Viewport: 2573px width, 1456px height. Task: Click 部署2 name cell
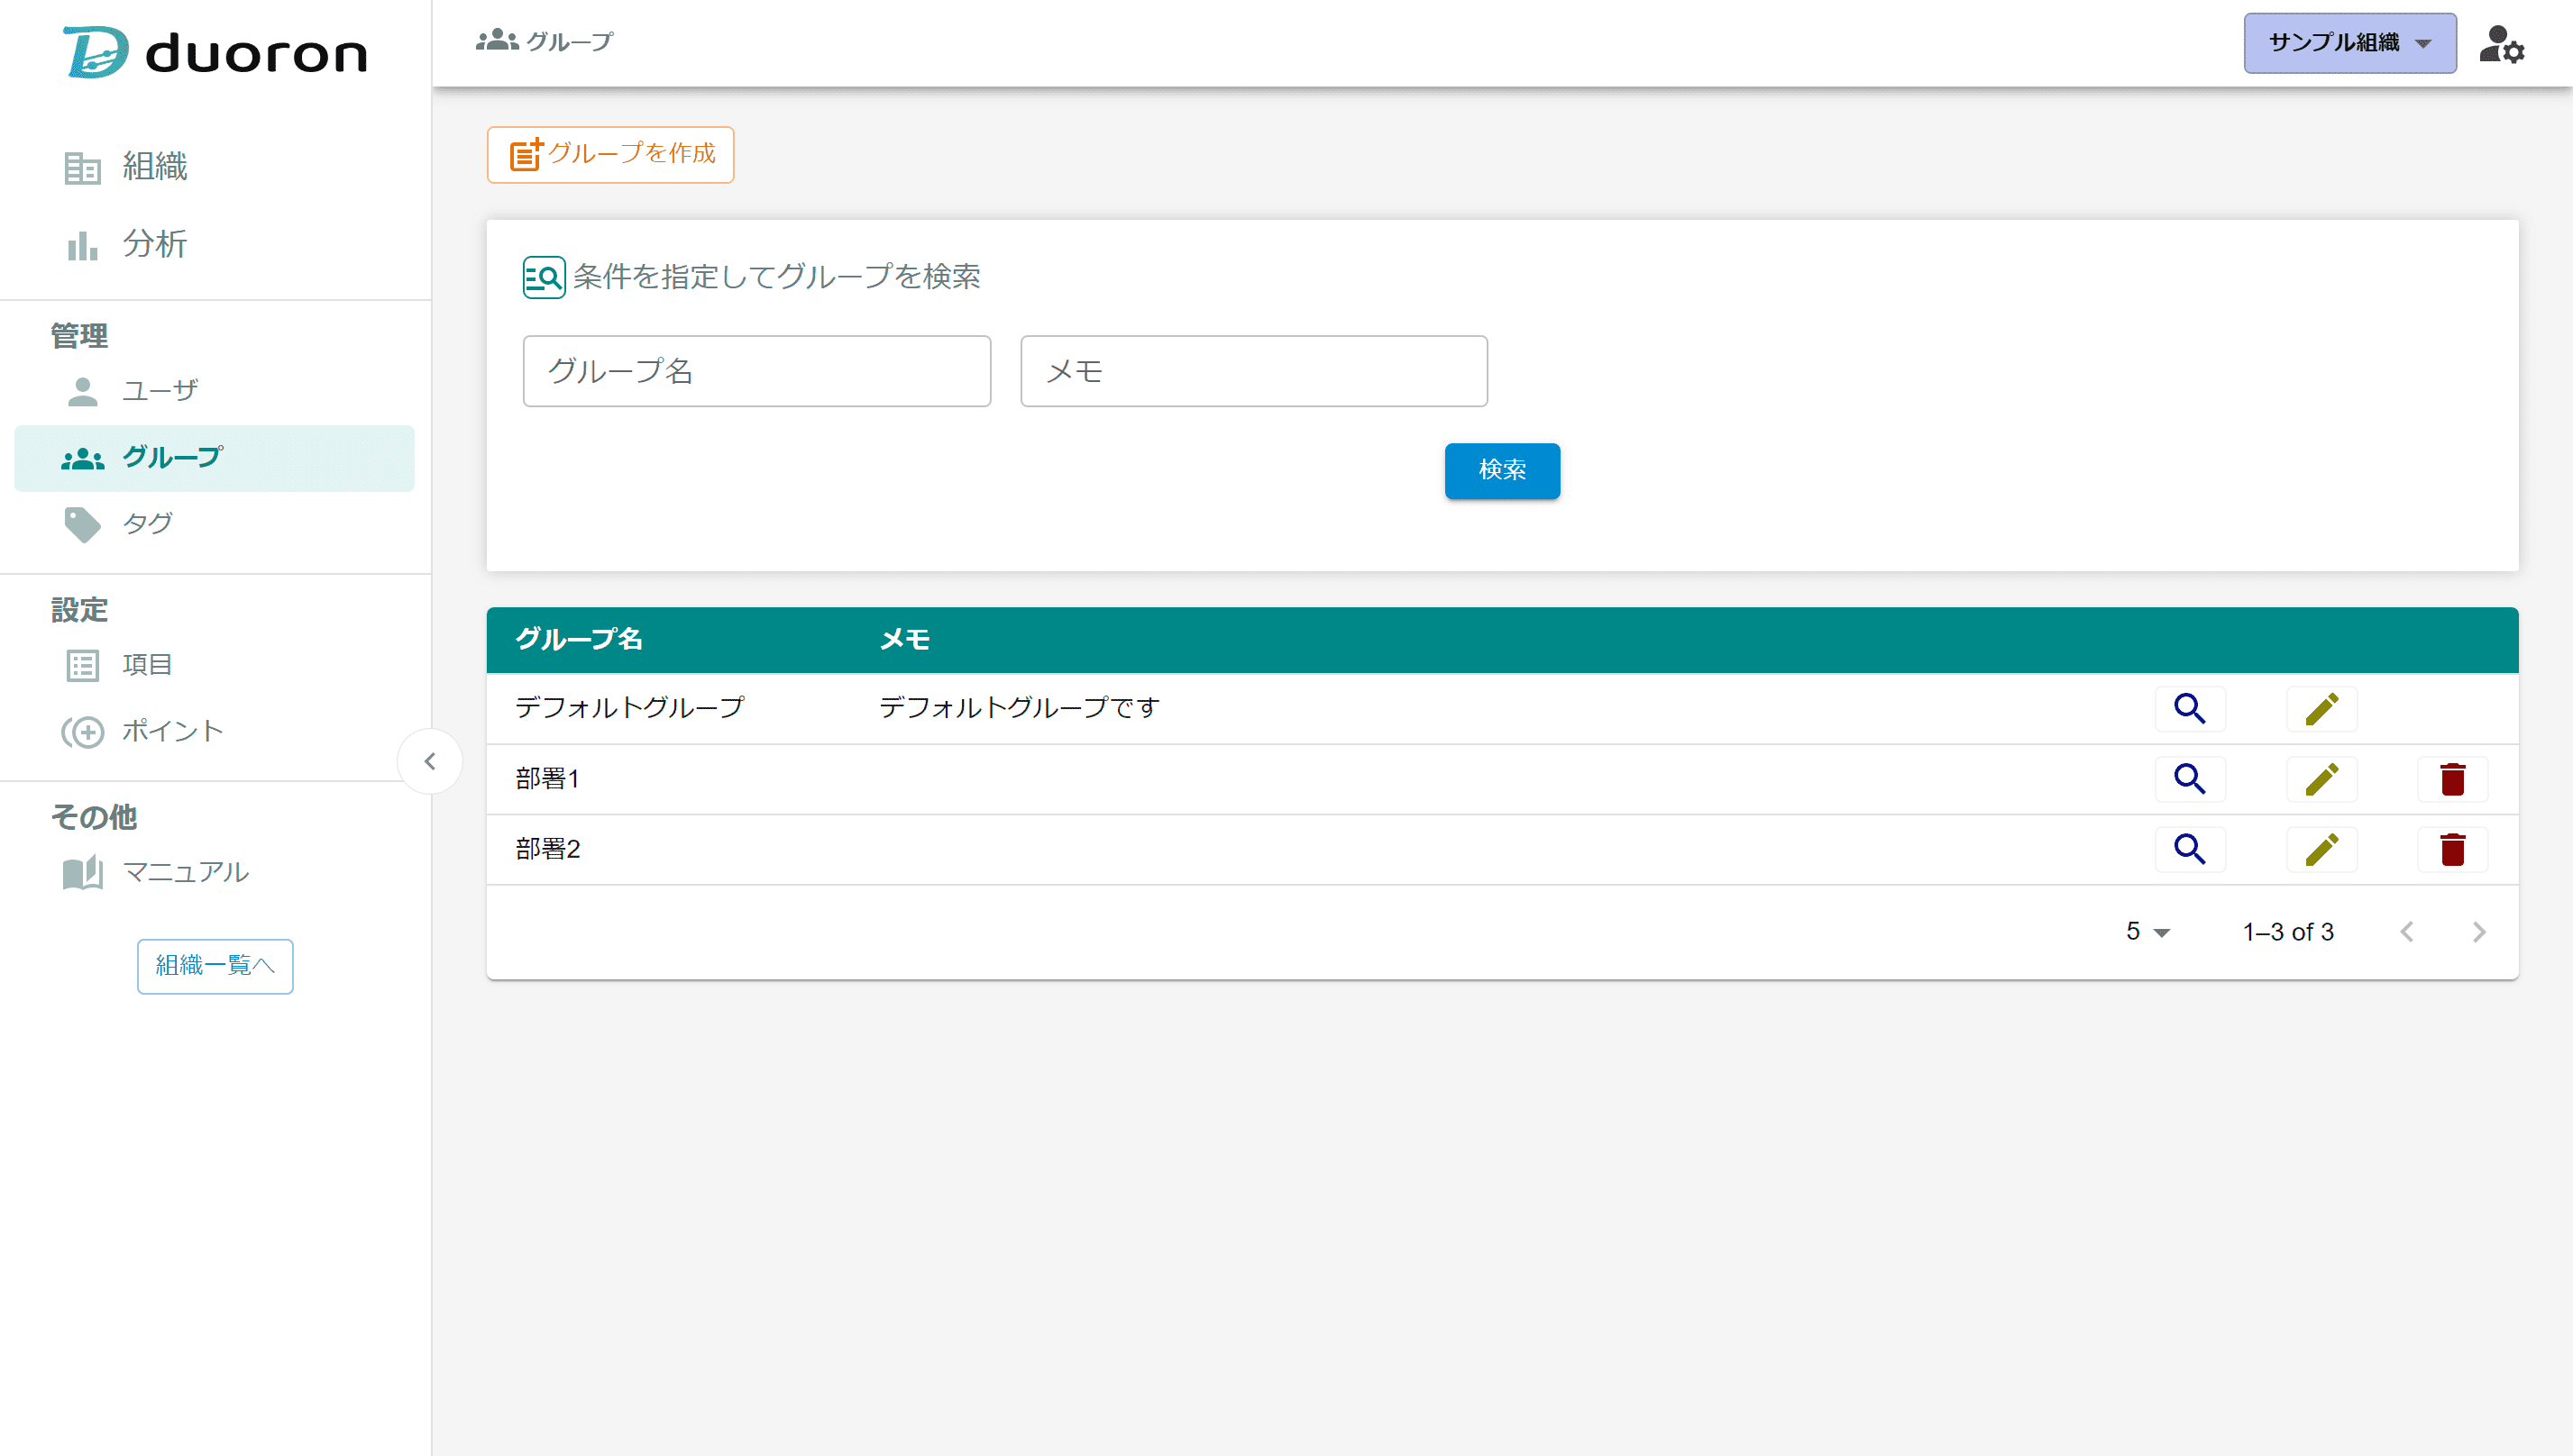[x=548, y=850]
